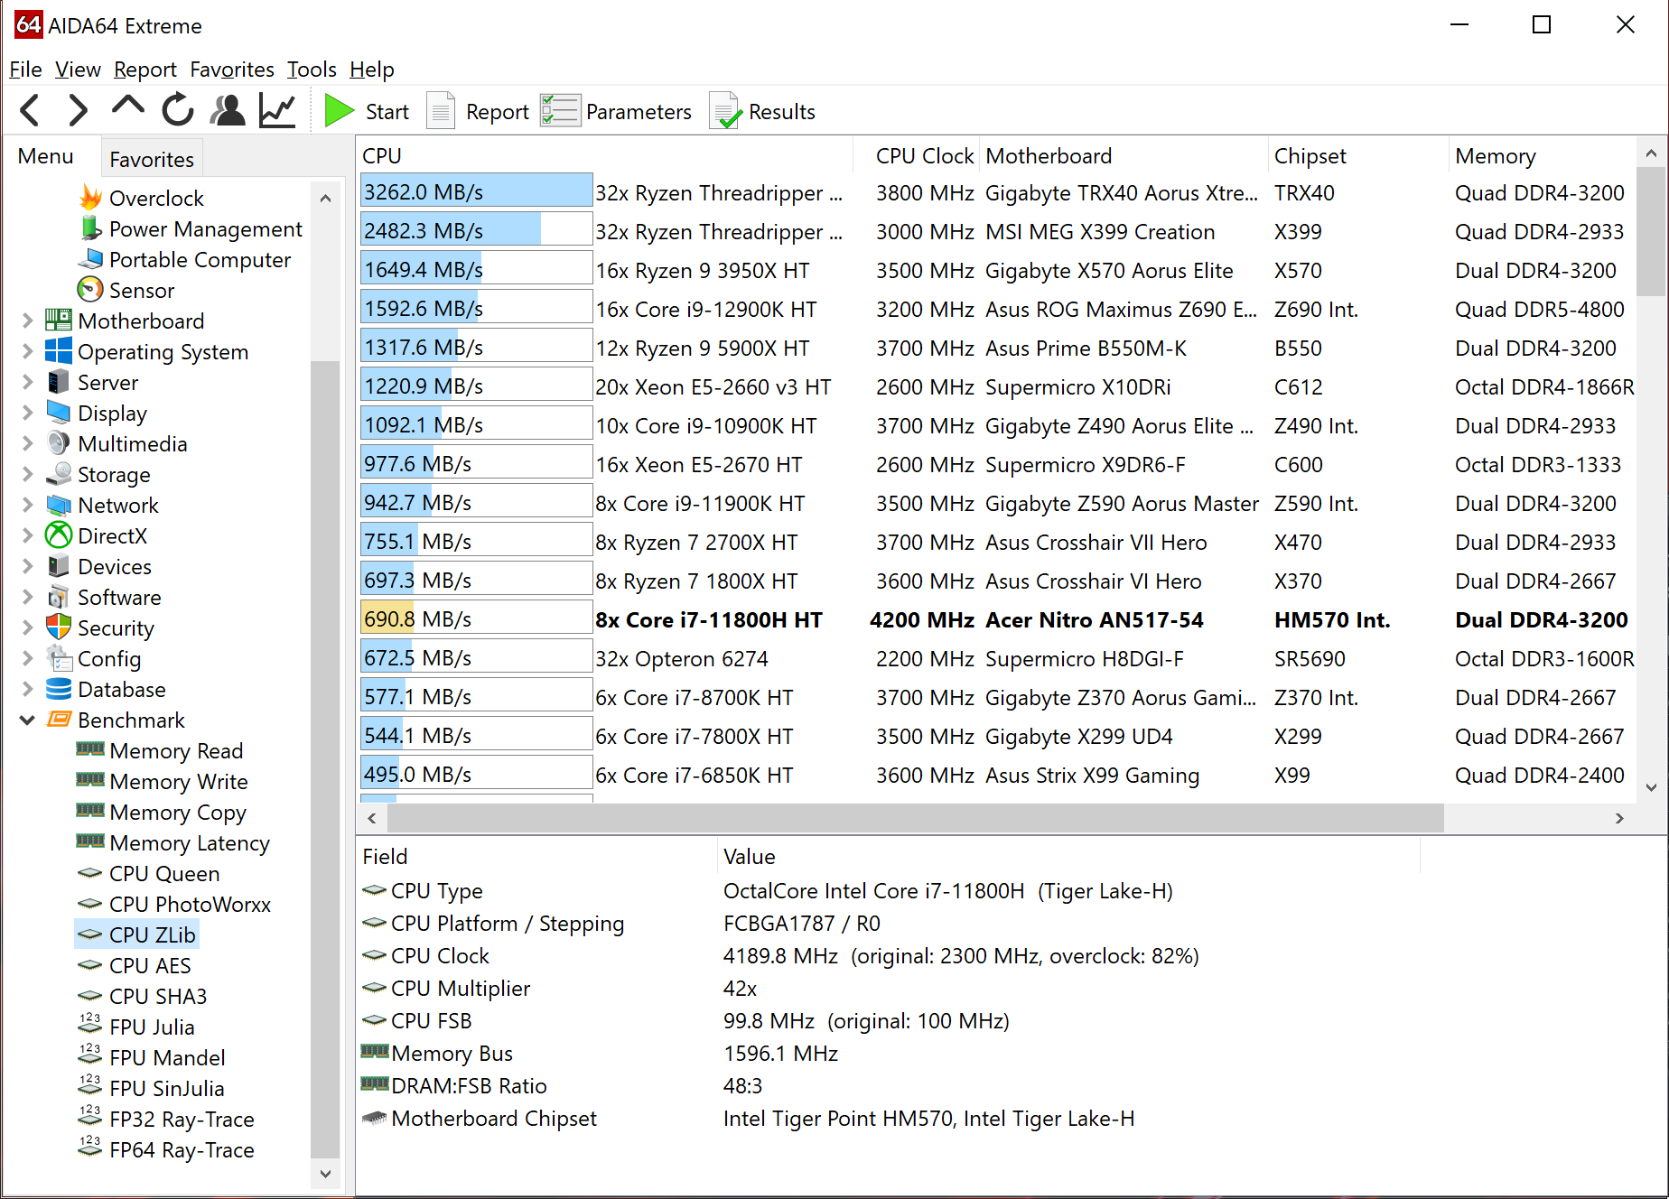The width and height of the screenshot is (1669, 1199).
Task: Open the Help menu
Action: [x=372, y=70]
